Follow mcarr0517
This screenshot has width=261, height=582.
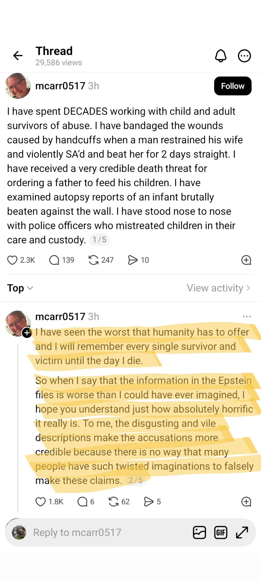233,86
